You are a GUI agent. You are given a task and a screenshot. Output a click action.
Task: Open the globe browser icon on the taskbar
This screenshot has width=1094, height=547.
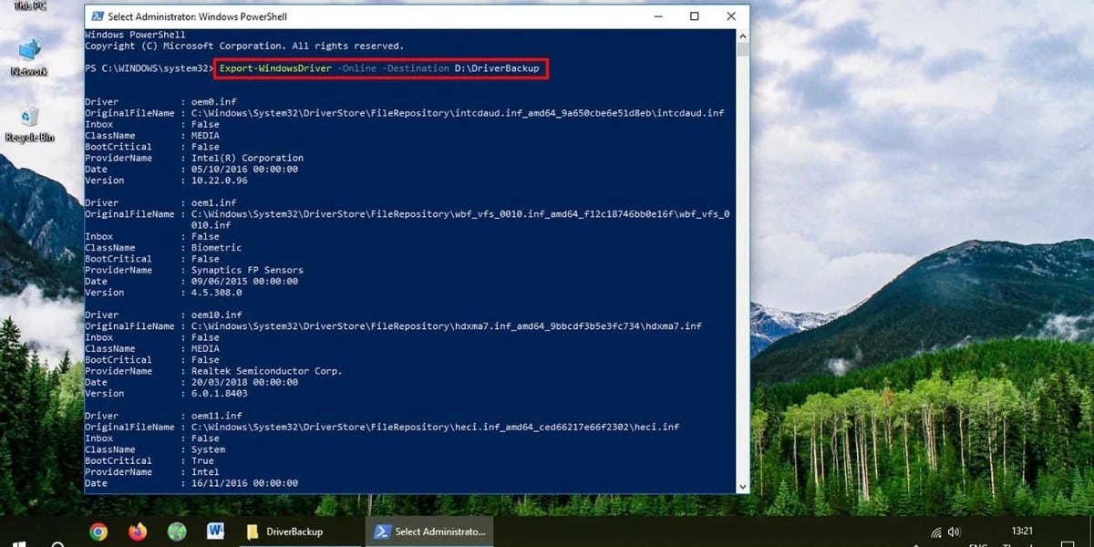point(176,531)
